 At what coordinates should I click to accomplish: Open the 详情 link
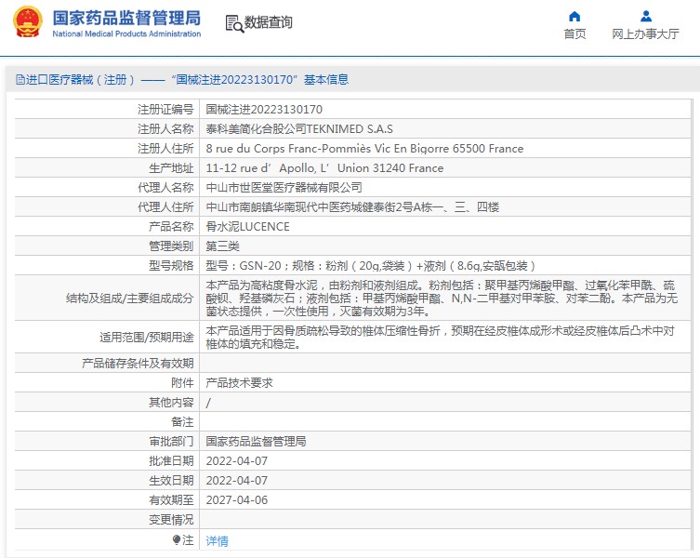[217, 541]
